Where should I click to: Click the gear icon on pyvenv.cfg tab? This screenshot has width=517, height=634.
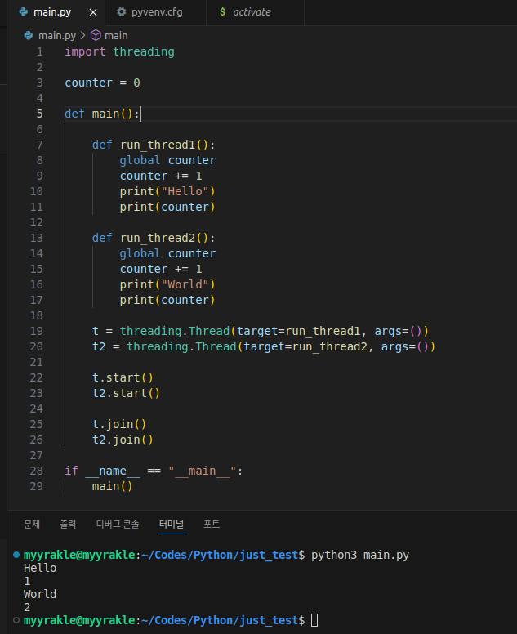point(122,12)
